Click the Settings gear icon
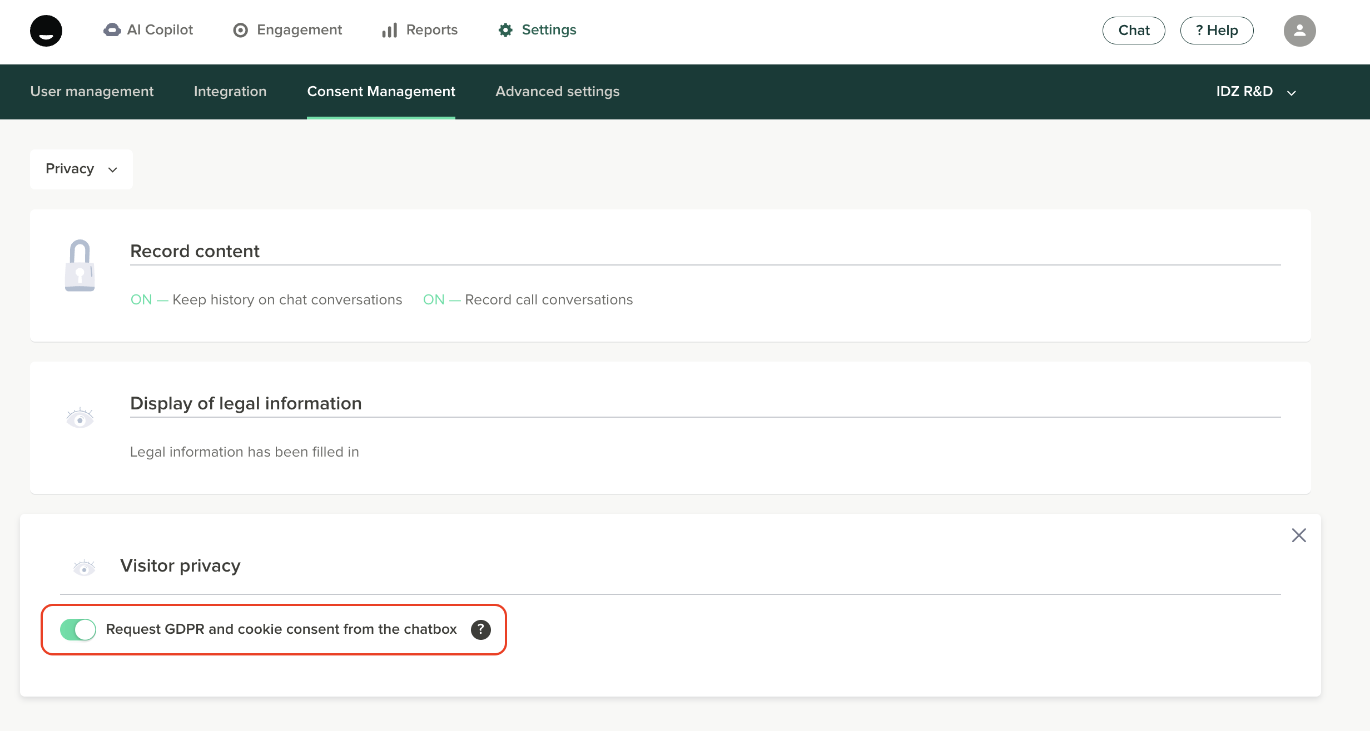1370x731 pixels. [505, 30]
